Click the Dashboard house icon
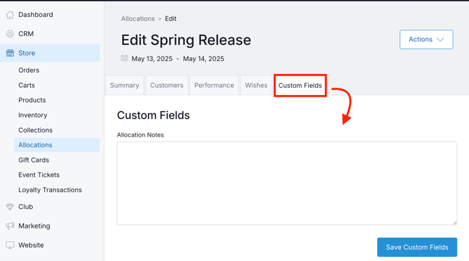 tap(10, 15)
